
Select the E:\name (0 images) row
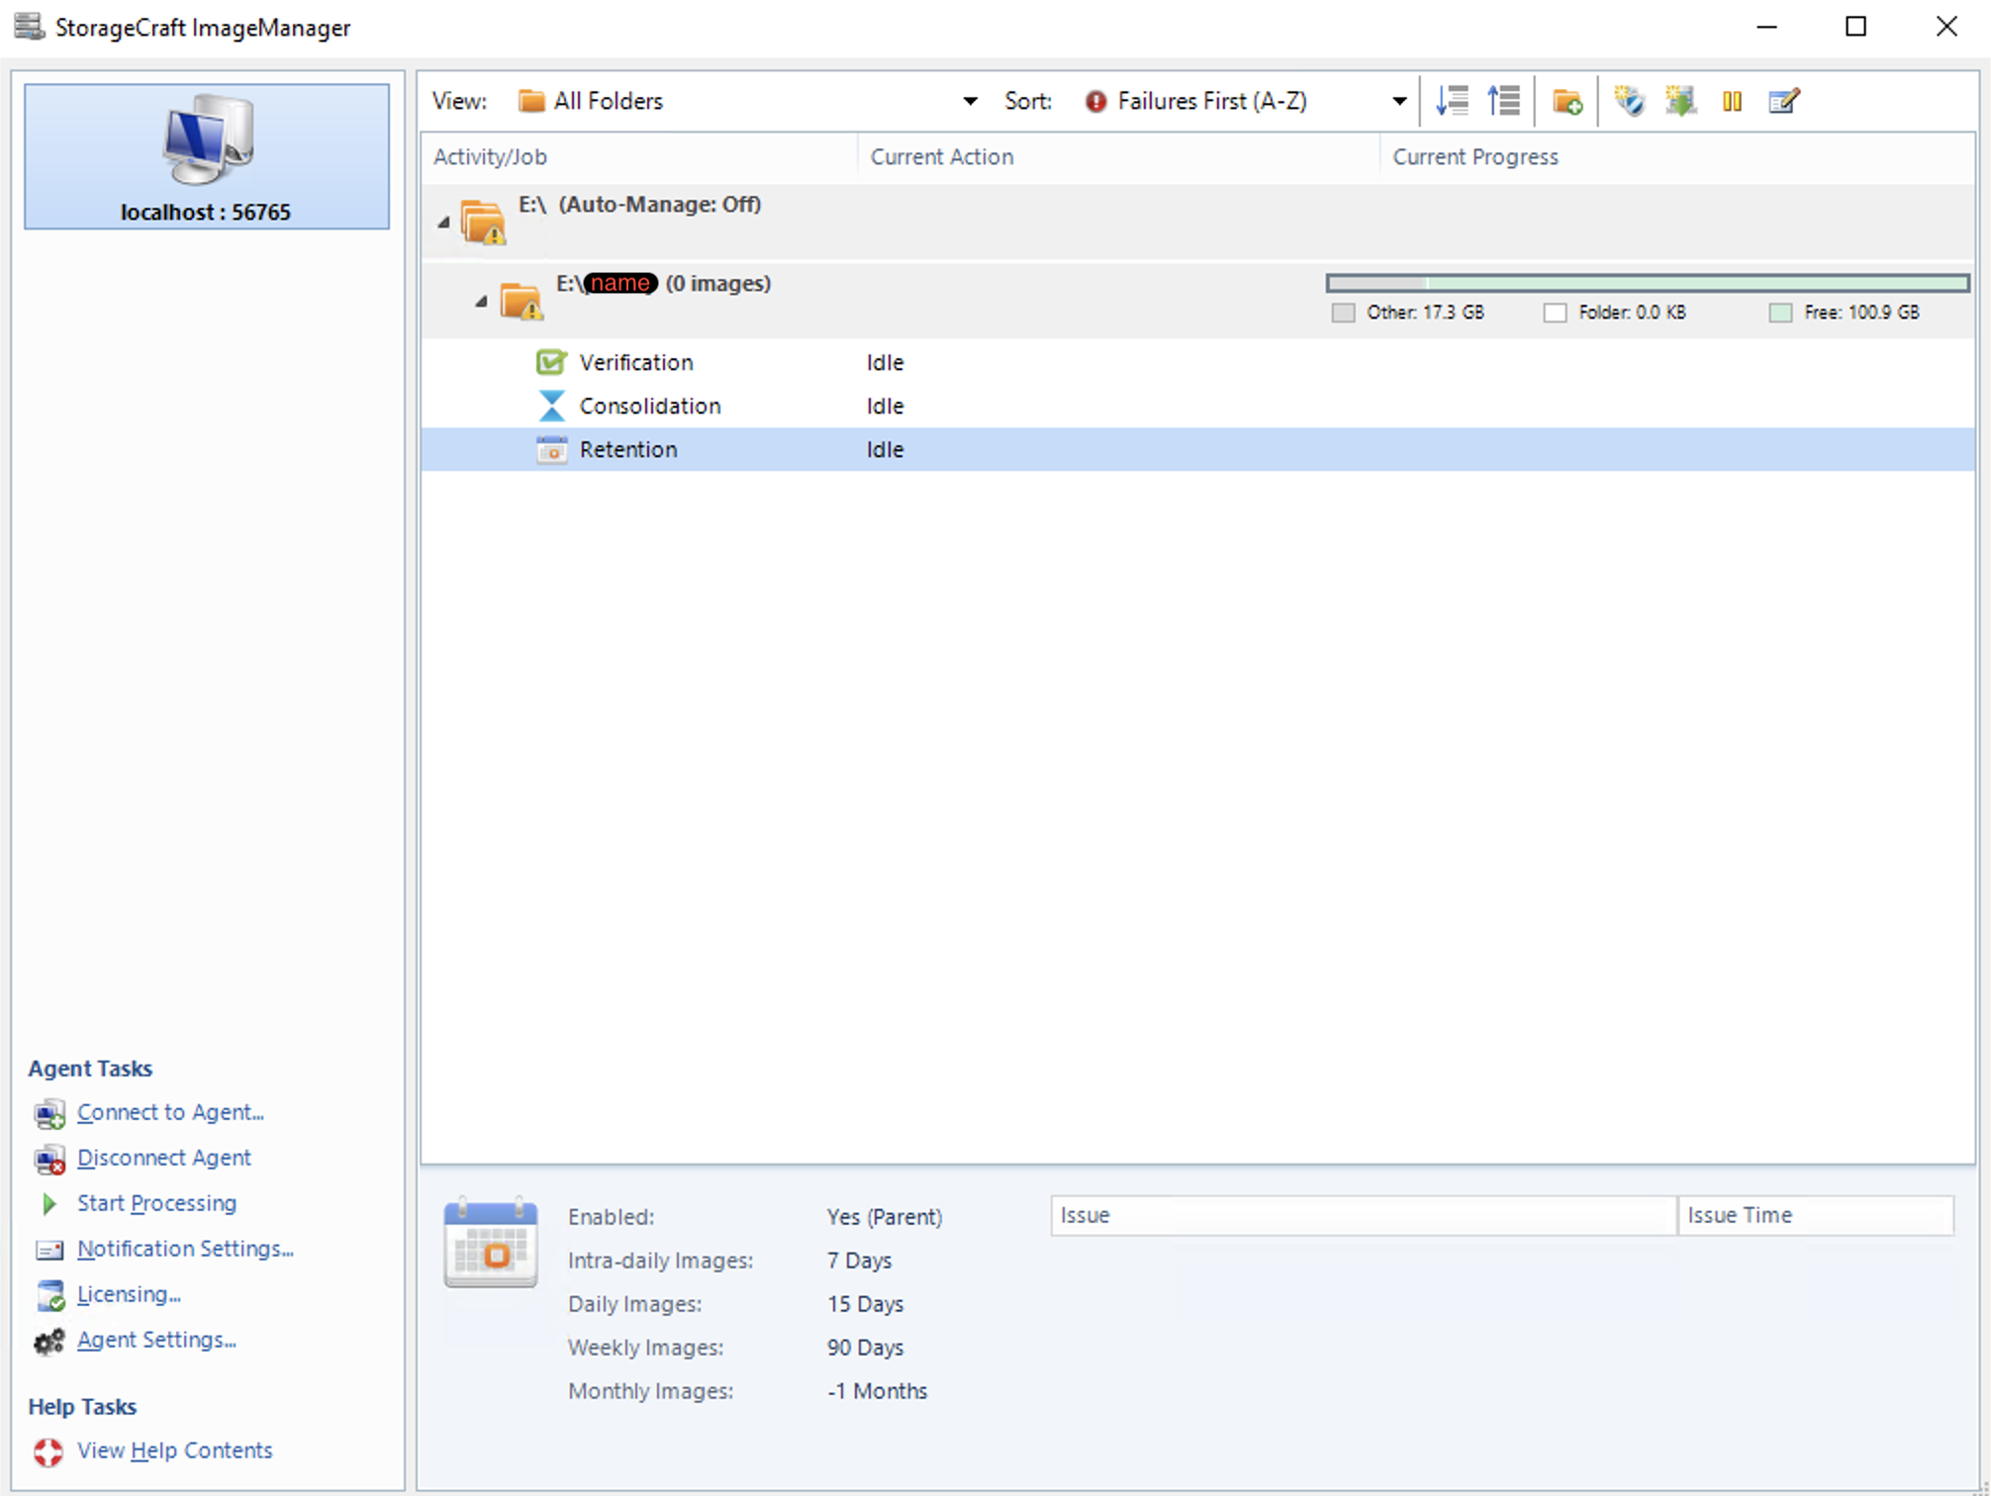point(1198,301)
